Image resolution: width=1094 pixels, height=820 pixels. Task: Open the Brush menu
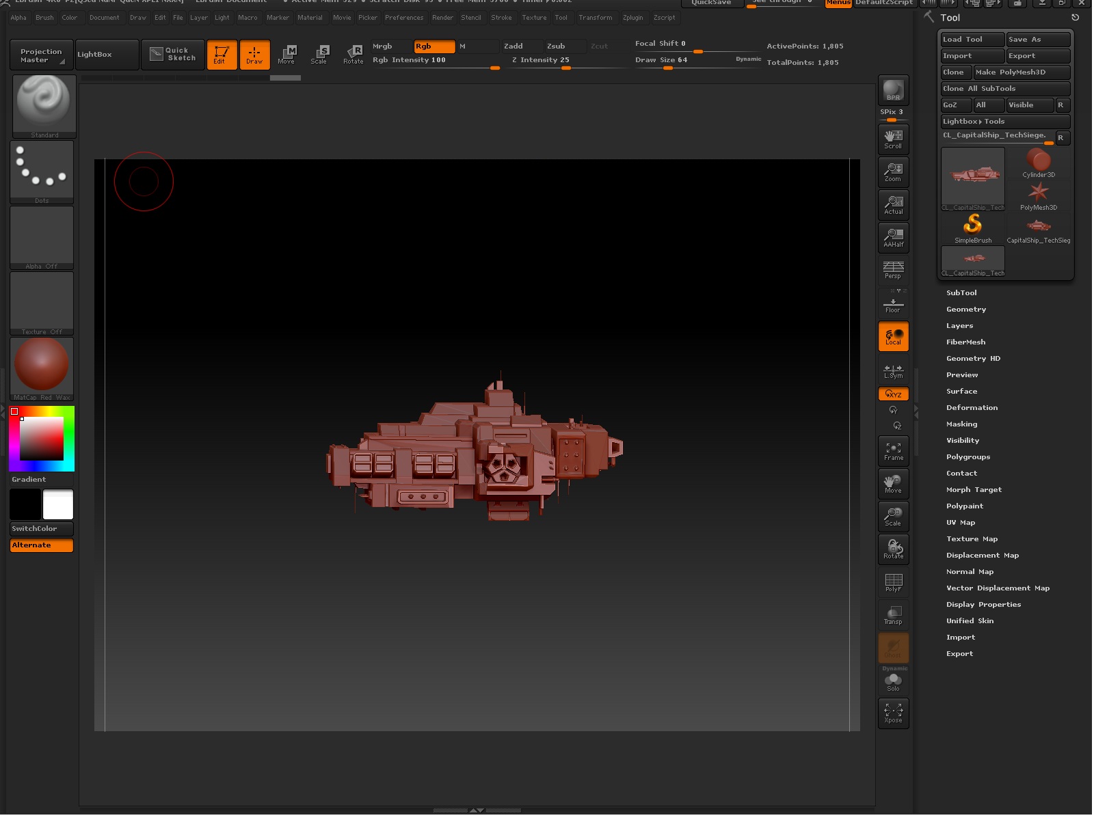pos(44,18)
